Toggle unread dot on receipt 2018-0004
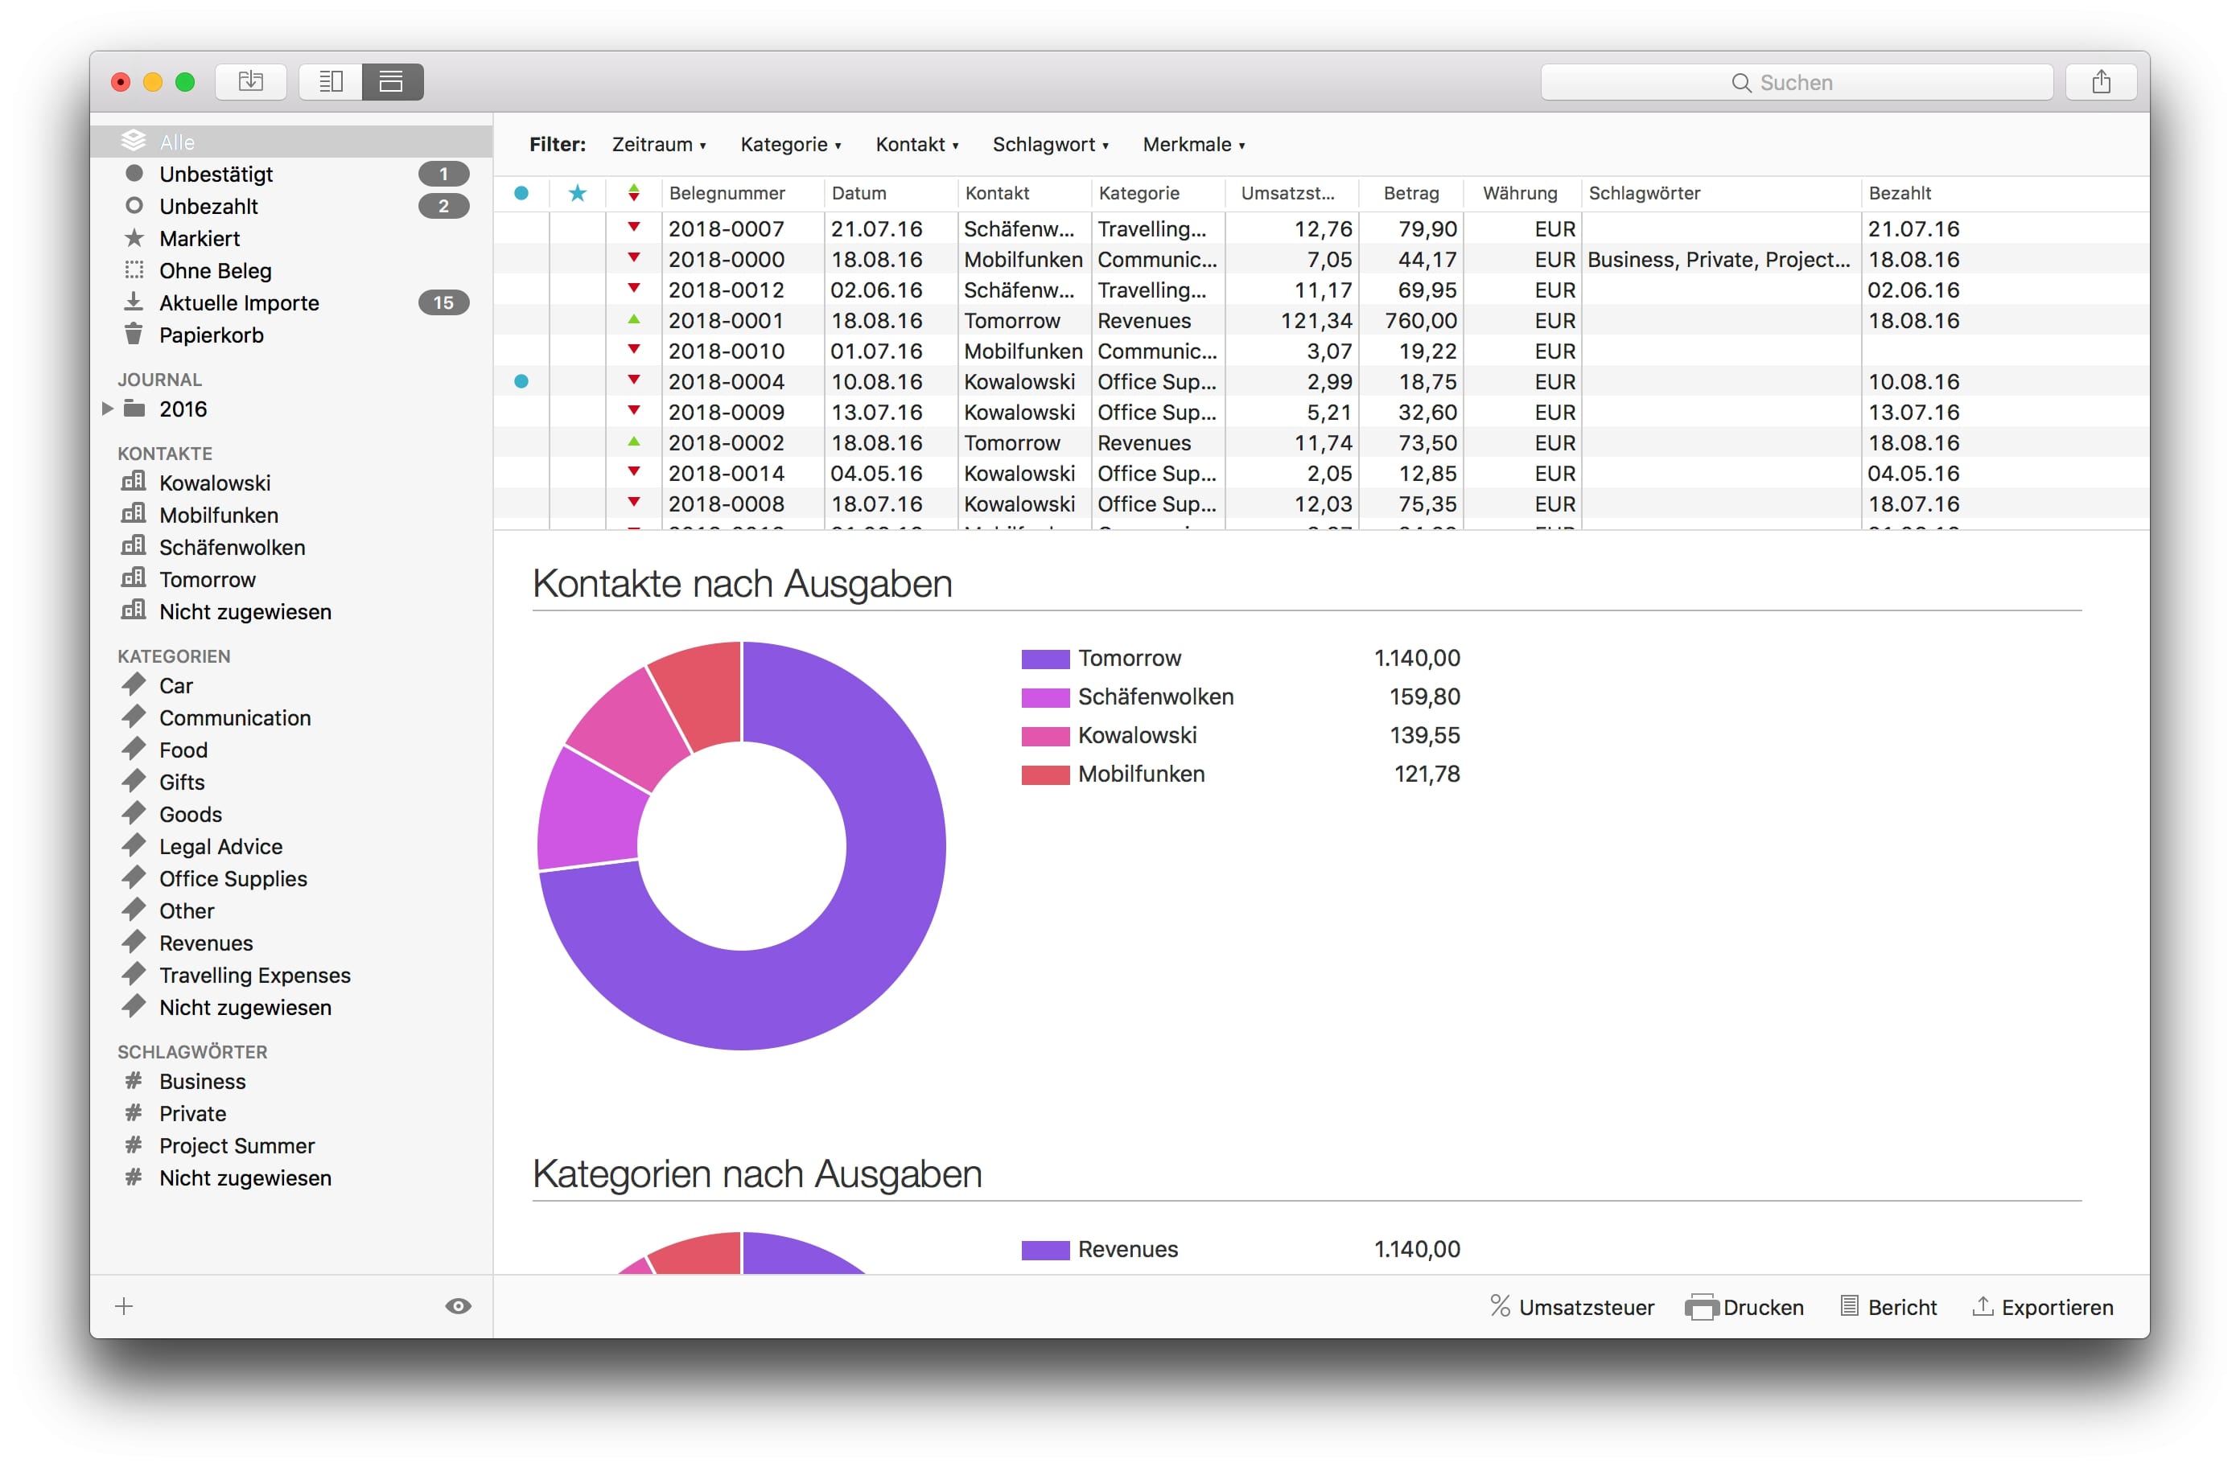The image size is (2240, 1467). pos(521,381)
